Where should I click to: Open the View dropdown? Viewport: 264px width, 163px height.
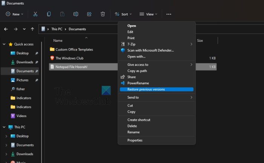coord(149,14)
